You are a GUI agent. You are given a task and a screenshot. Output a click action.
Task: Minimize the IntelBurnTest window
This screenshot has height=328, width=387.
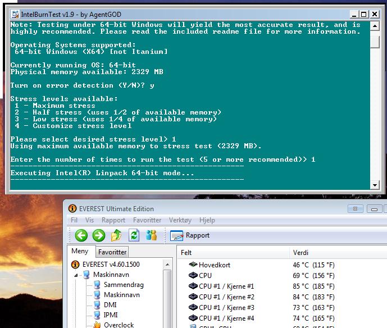pos(354,14)
